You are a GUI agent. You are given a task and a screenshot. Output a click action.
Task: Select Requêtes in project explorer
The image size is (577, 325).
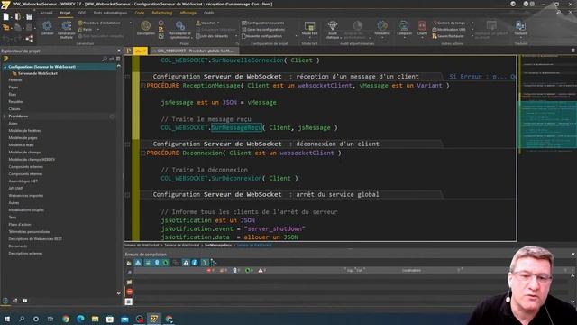(16, 102)
